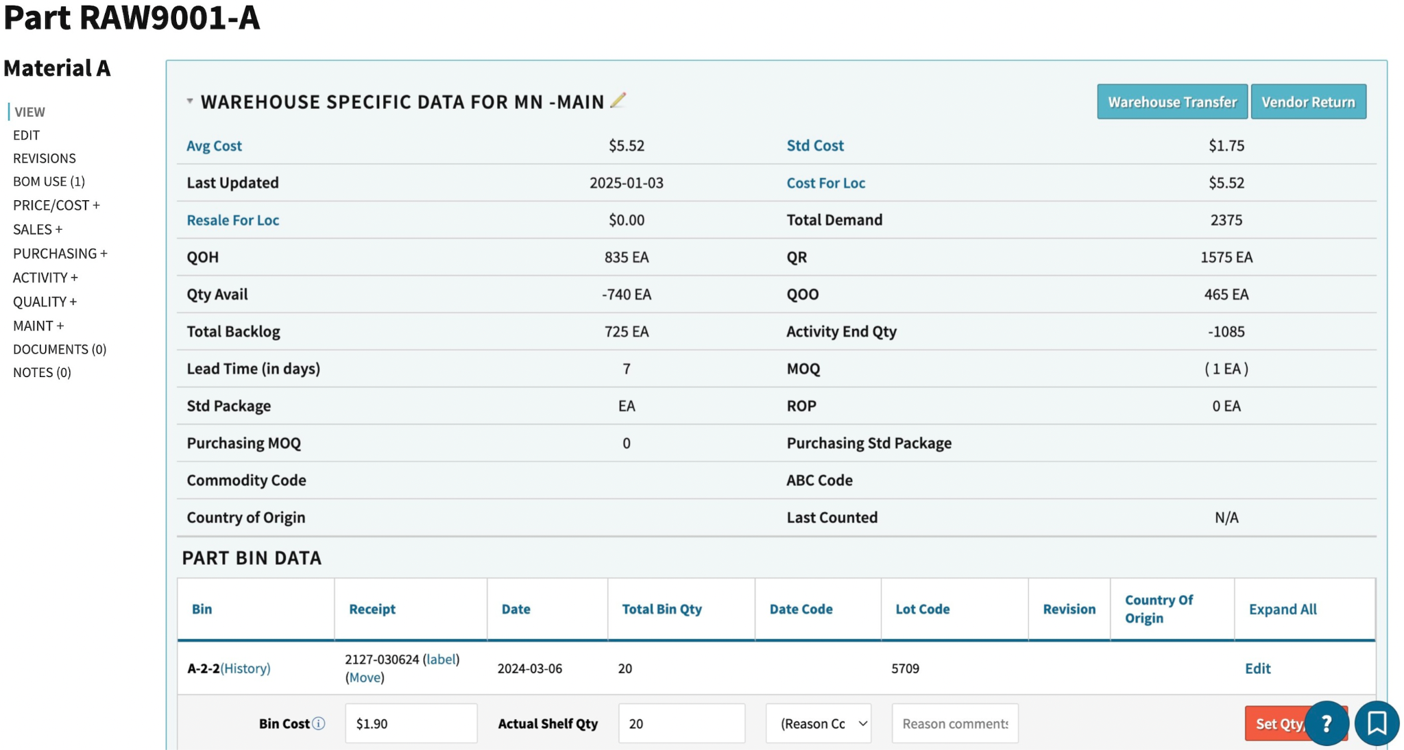Open the help question mark button

click(x=1326, y=723)
